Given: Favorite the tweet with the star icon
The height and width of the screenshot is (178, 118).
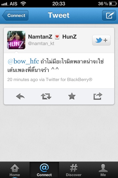Looking at the screenshot, I should click(72, 96).
